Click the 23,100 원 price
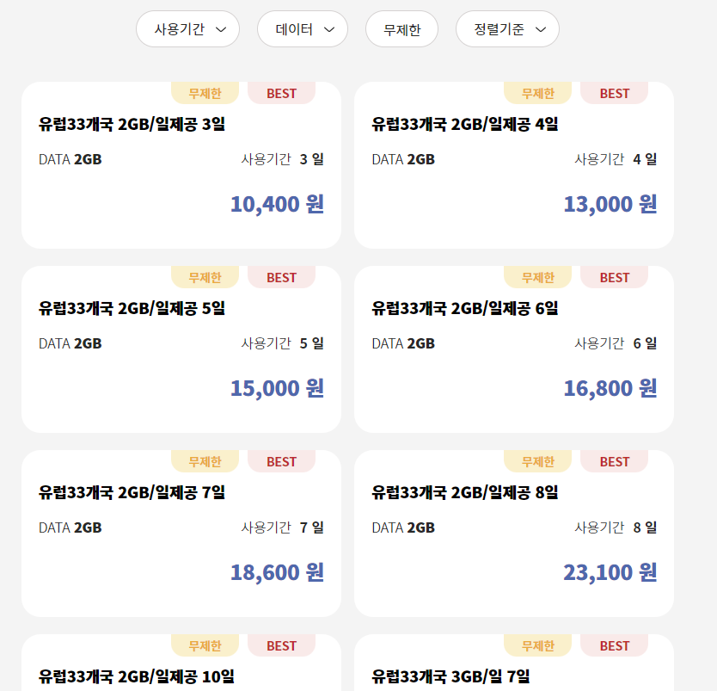This screenshot has height=691, width=717. click(610, 572)
